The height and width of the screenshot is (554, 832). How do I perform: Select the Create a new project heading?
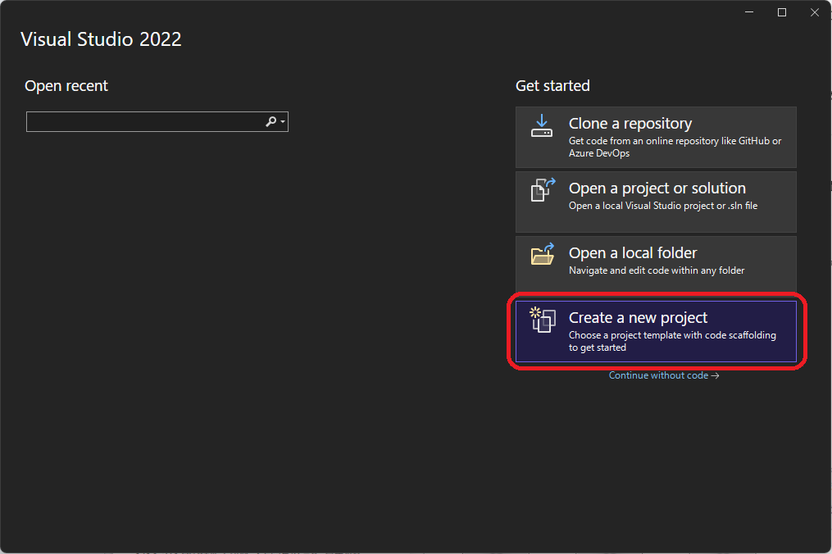tap(638, 318)
